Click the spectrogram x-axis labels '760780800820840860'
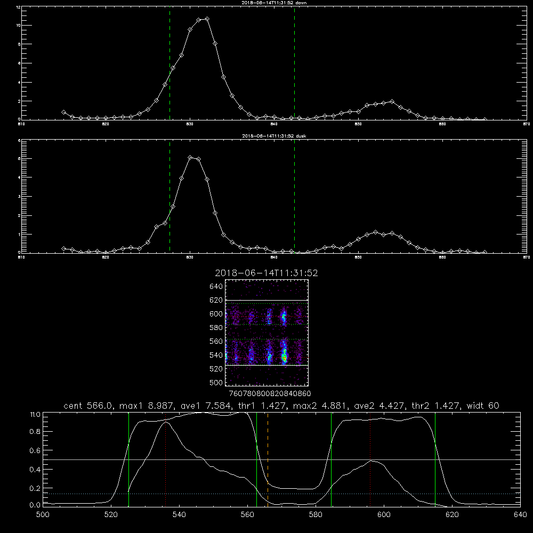This screenshot has width=533, height=533. pos(270,394)
